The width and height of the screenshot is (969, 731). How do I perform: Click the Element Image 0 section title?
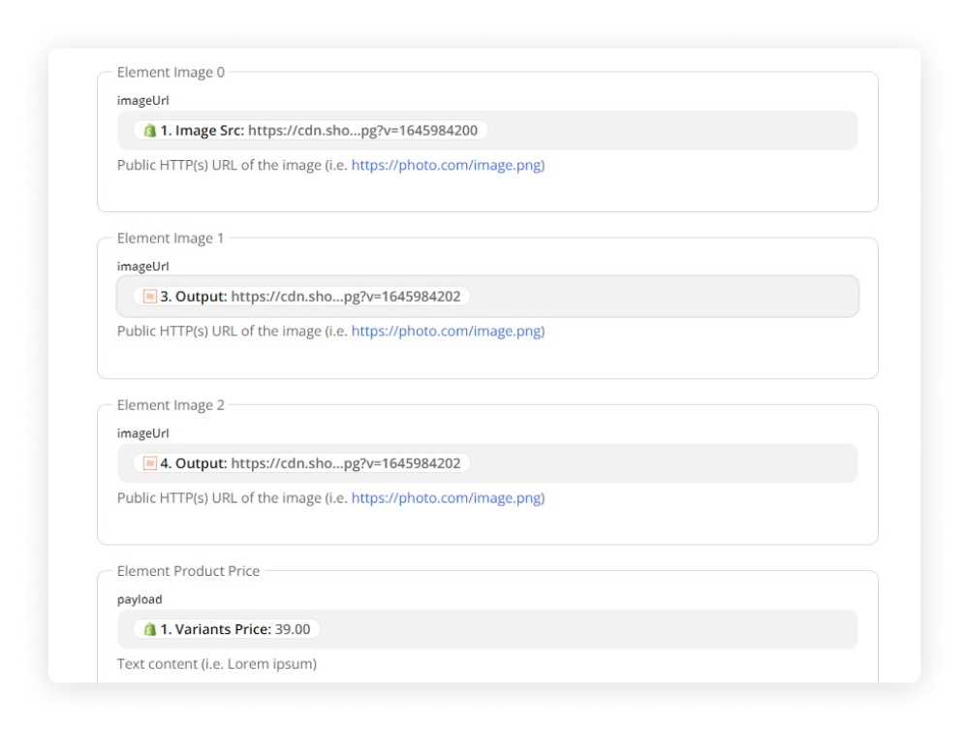pos(171,73)
